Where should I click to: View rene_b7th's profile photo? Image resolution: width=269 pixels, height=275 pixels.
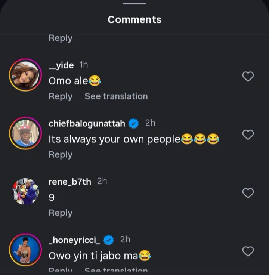[x=25, y=191]
